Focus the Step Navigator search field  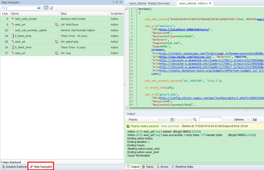tap(22, 8)
